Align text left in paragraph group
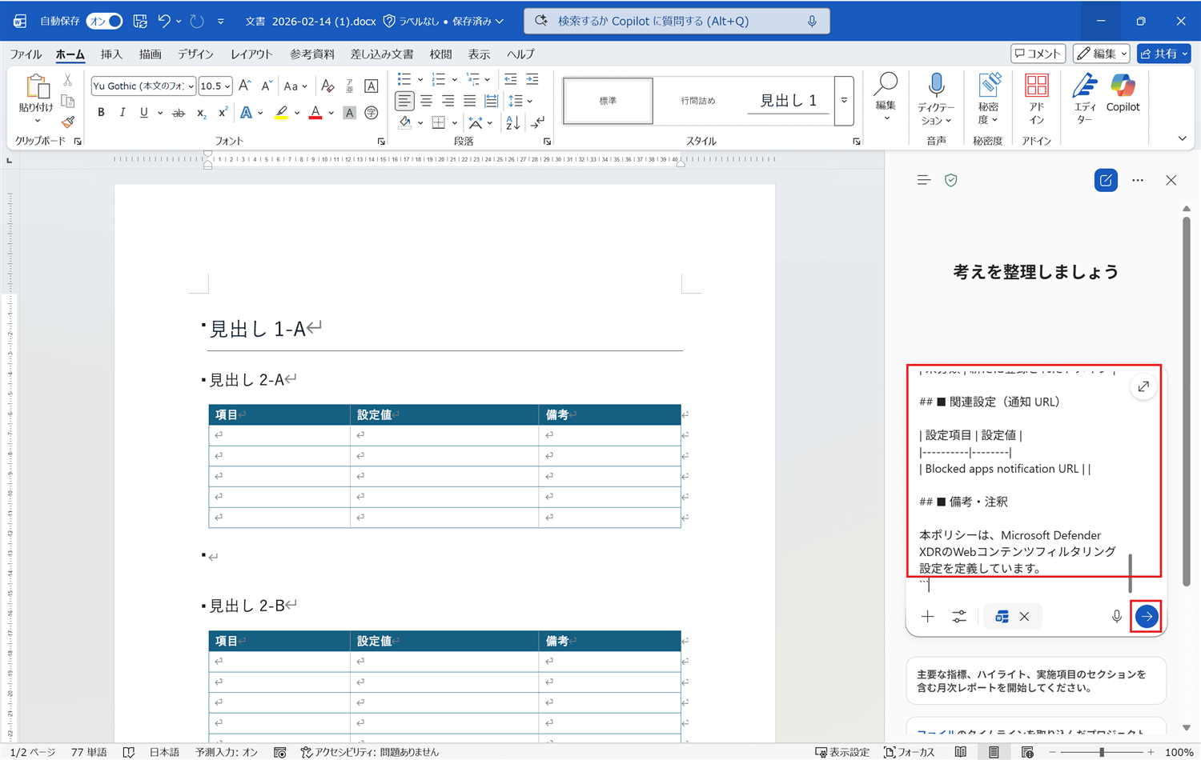The width and height of the screenshot is (1201, 760). (404, 101)
